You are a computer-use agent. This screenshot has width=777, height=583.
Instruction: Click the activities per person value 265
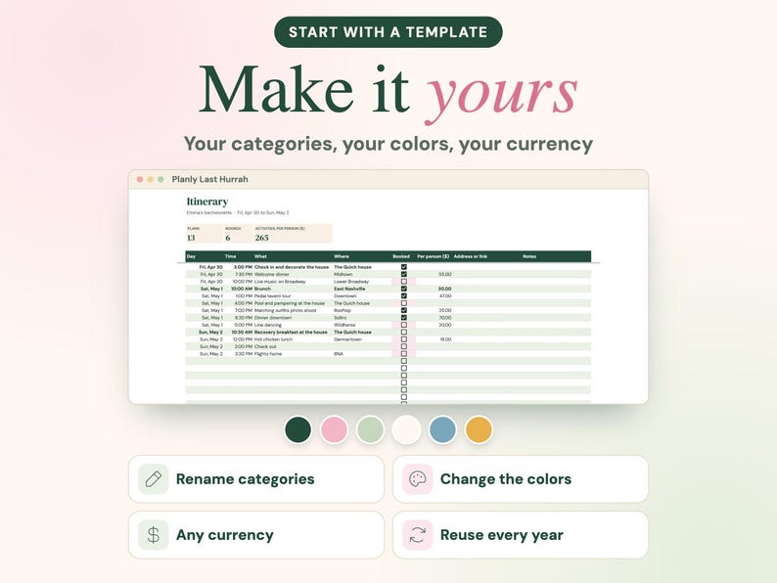[261, 238]
